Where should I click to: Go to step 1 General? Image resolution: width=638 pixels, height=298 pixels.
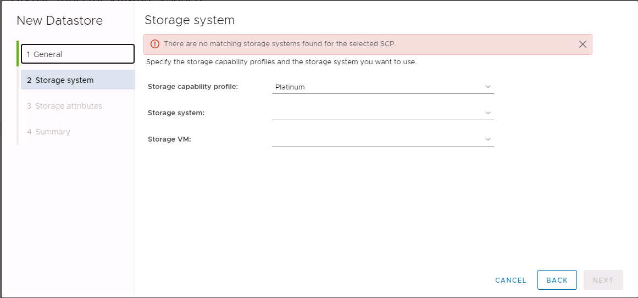pos(77,54)
